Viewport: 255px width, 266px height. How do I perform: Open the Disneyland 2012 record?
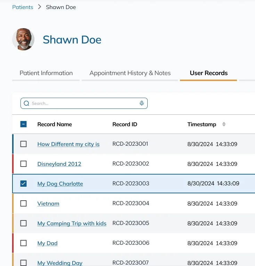(59, 164)
